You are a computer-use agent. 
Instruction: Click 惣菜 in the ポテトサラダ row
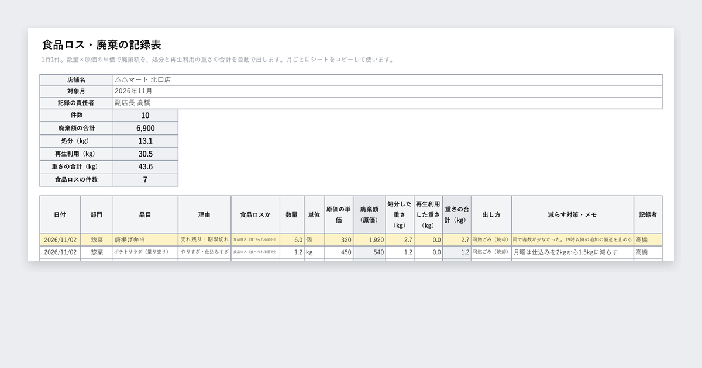click(97, 252)
